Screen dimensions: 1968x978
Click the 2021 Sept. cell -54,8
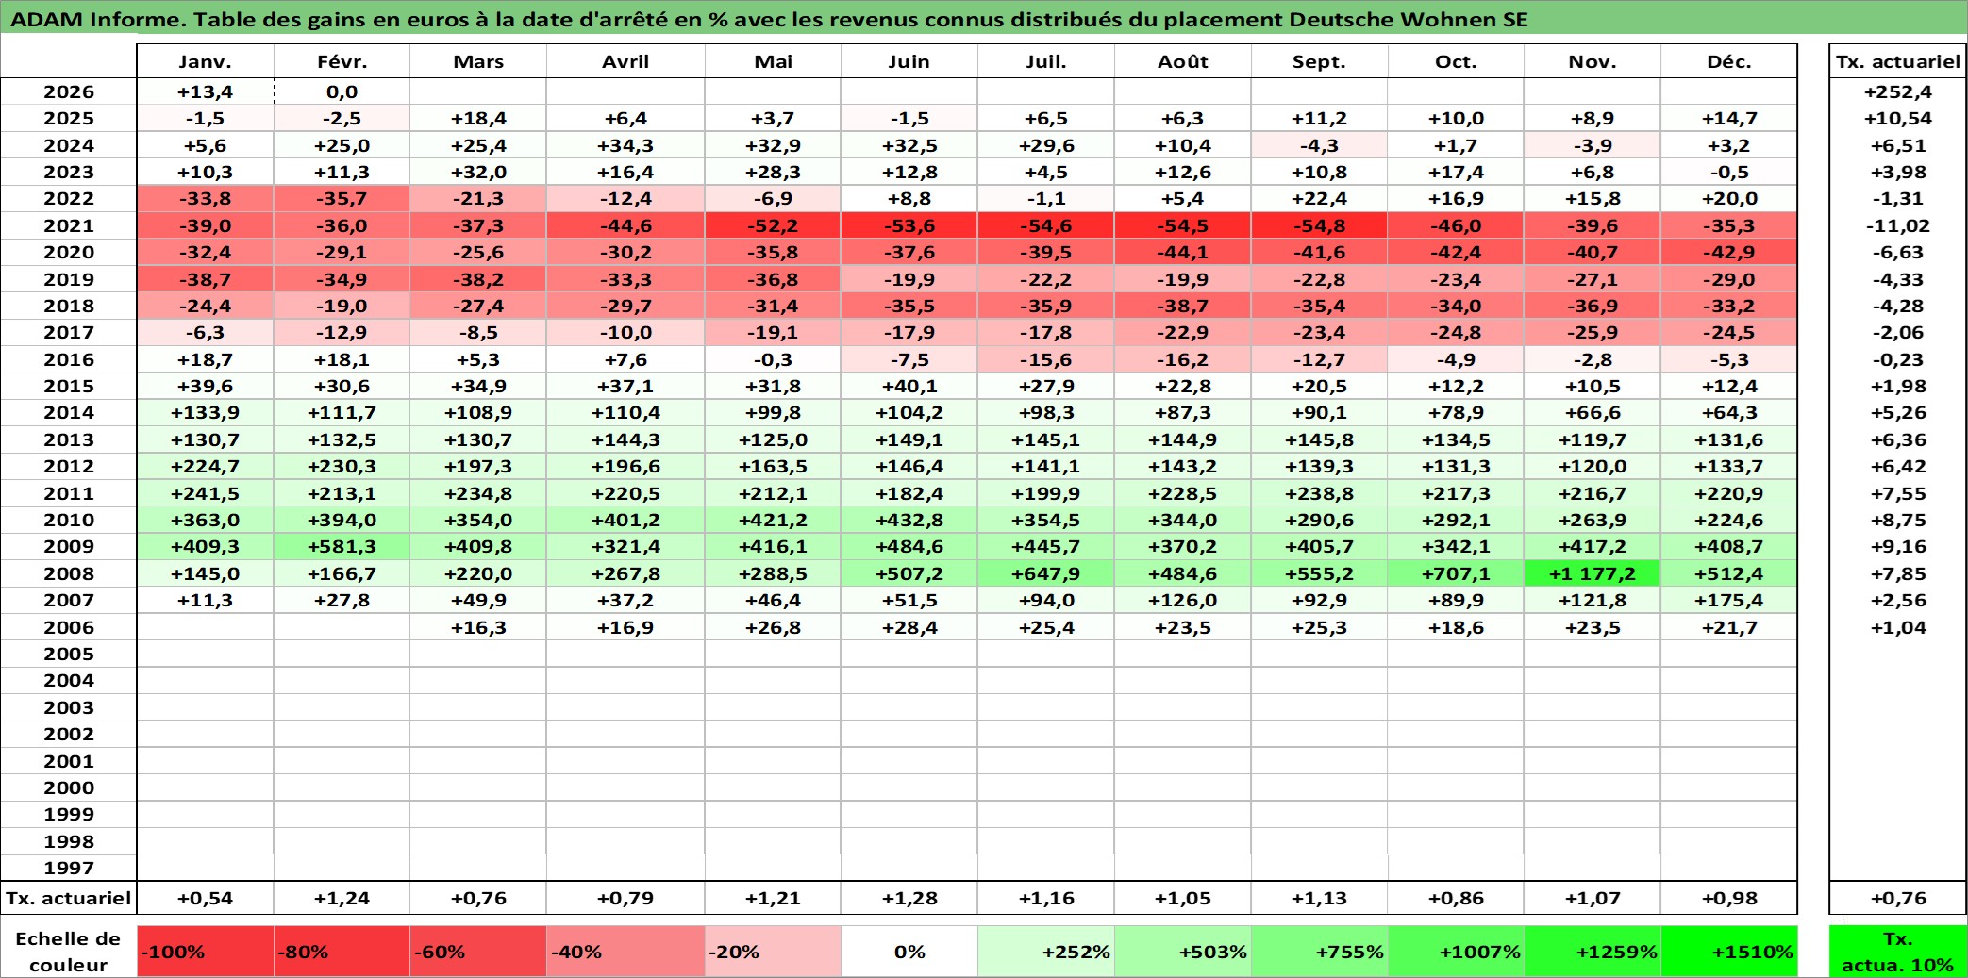tap(1319, 225)
